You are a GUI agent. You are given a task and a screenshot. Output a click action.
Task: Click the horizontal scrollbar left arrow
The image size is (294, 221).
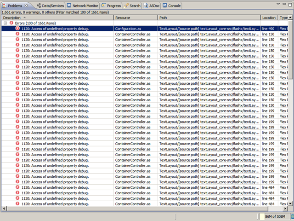point(4,209)
